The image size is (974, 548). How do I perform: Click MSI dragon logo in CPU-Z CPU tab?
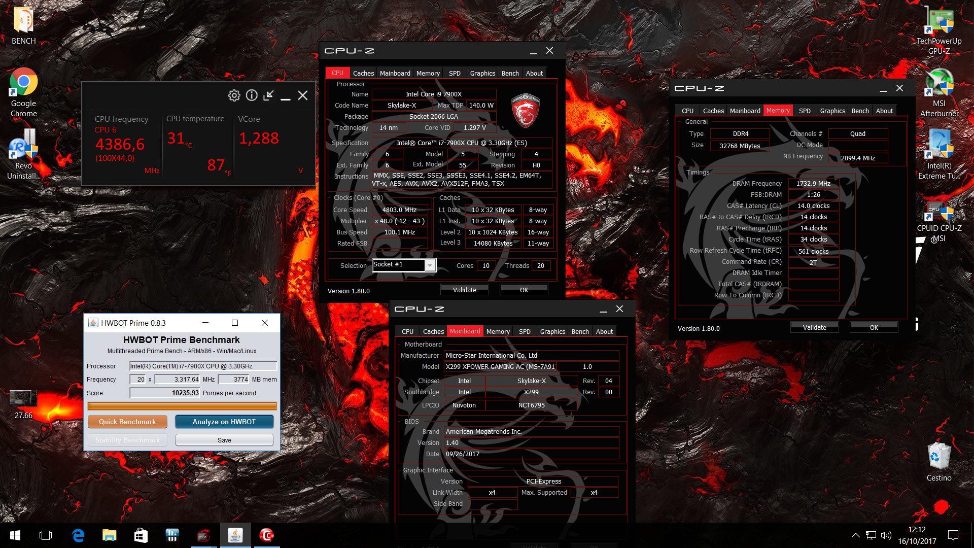click(526, 110)
